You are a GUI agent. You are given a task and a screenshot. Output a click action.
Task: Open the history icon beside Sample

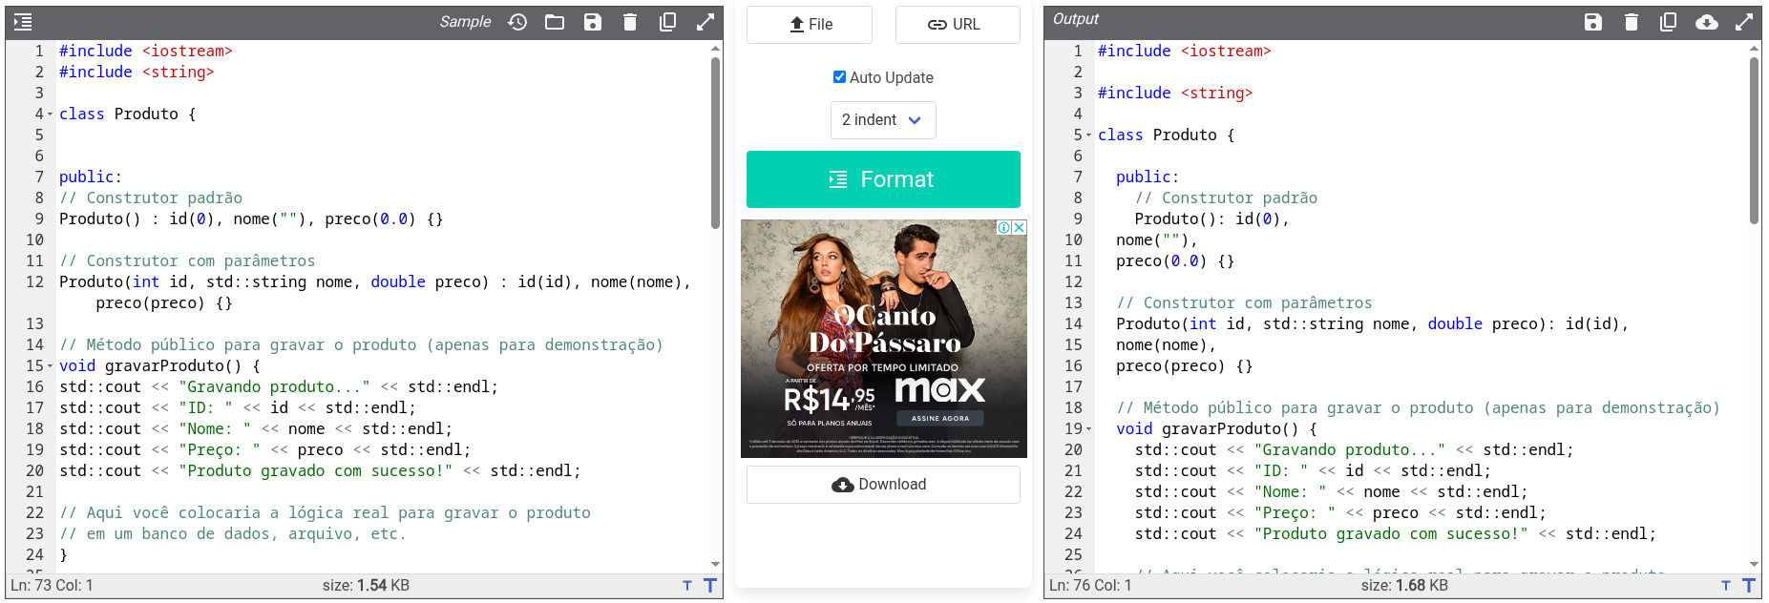517,22
